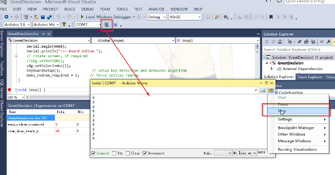Open the TOOLS menu
This screenshot has width=335, height=175.
click(x=122, y=9)
